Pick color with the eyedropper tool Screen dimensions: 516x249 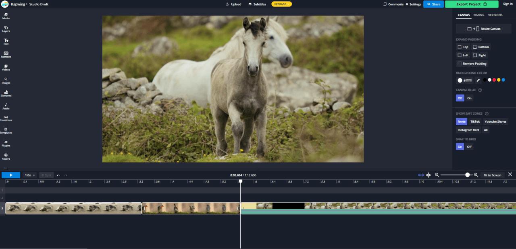click(478, 80)
